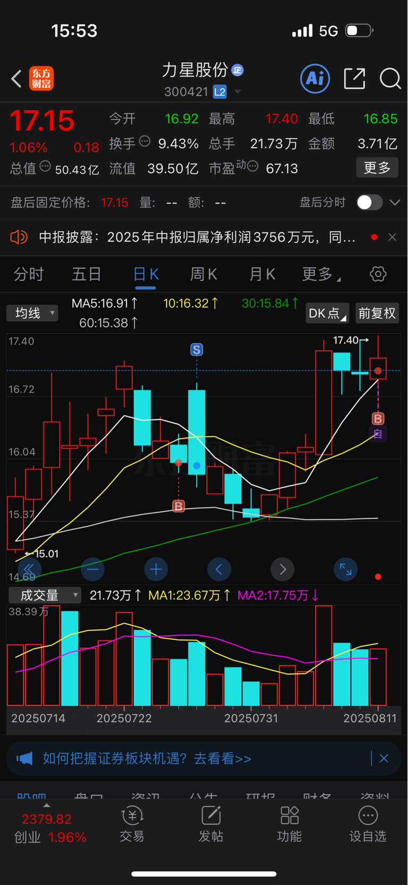Open 交易 trading icon
This screenshot has height=885, width=408.
(132, 825)
